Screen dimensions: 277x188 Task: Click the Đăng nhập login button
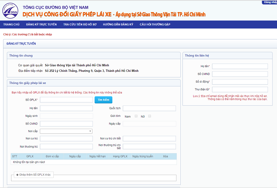[270, 2]
